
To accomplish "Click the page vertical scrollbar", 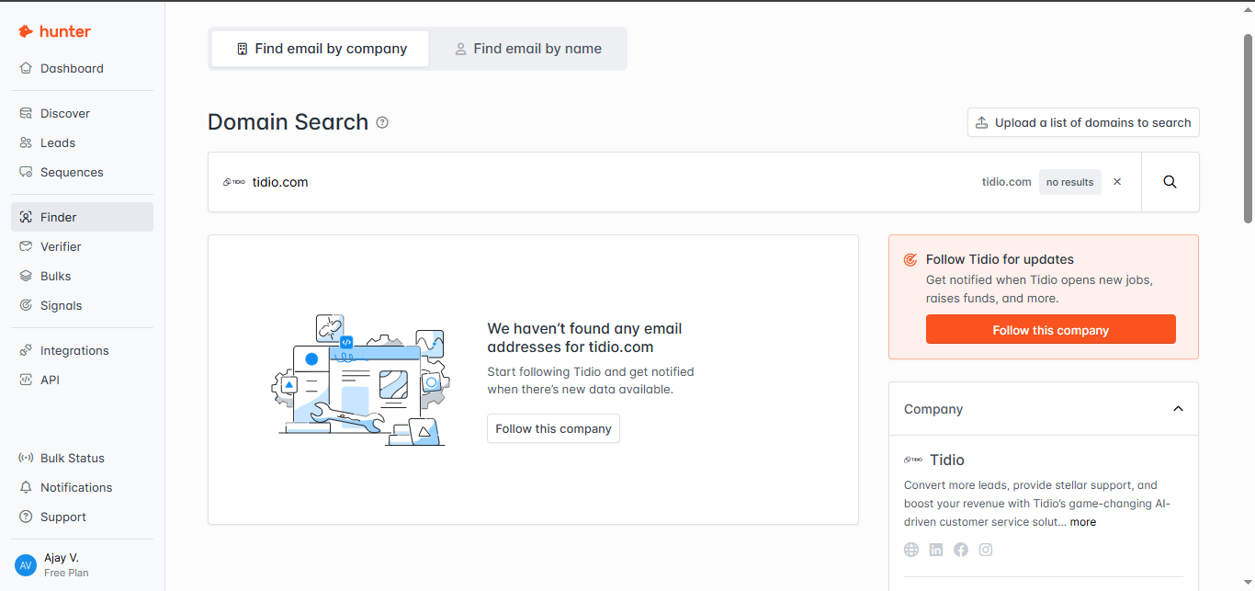I will [x=1248, y=129].
